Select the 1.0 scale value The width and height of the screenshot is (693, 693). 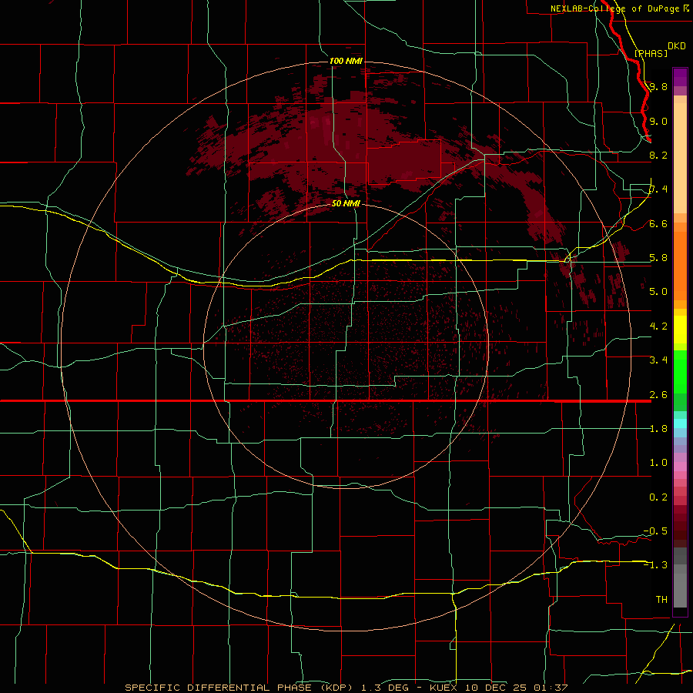[658, 463]
